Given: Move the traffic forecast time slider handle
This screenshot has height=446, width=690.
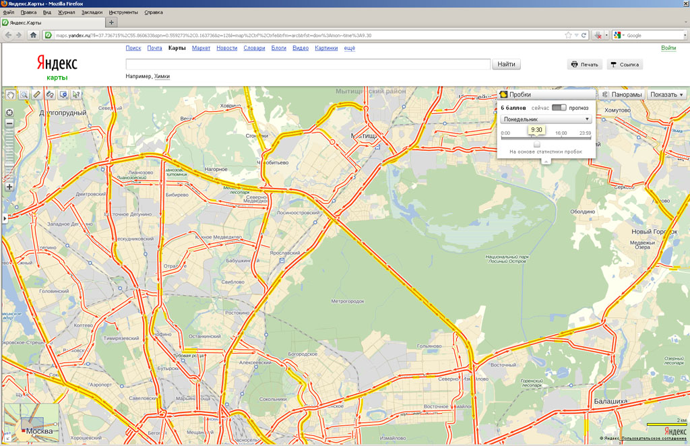Looking at the screenshot, I should coord(536,144).
